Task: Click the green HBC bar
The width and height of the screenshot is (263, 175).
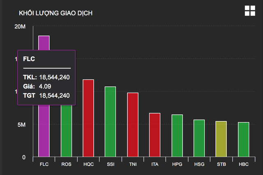Action: (243, 139)
